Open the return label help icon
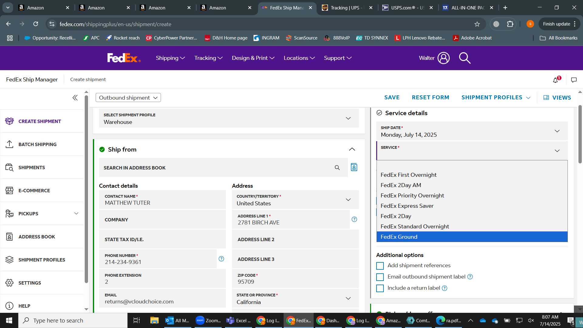This screenshot has height=328, width=583. (445, 288)
